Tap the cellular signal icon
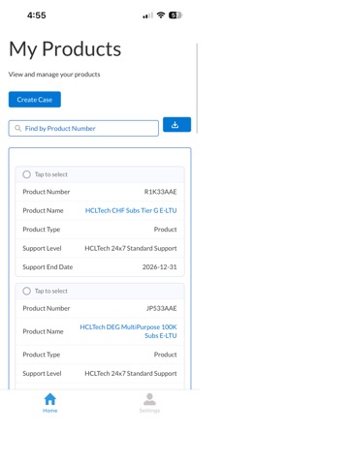 [x=147, y=15]
